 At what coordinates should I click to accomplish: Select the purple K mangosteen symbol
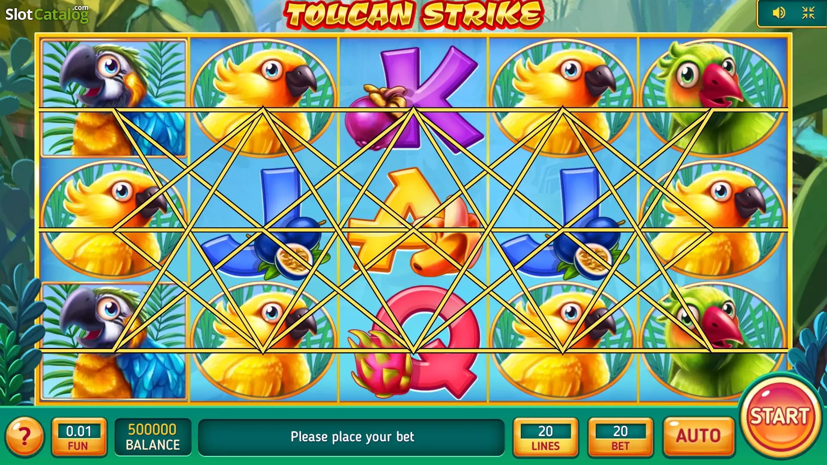(413, 100)
